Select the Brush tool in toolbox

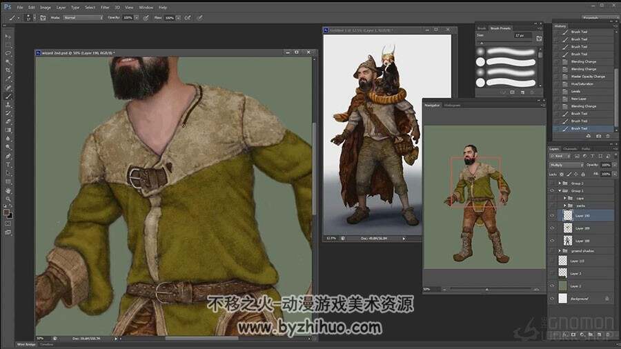[8, 96]
